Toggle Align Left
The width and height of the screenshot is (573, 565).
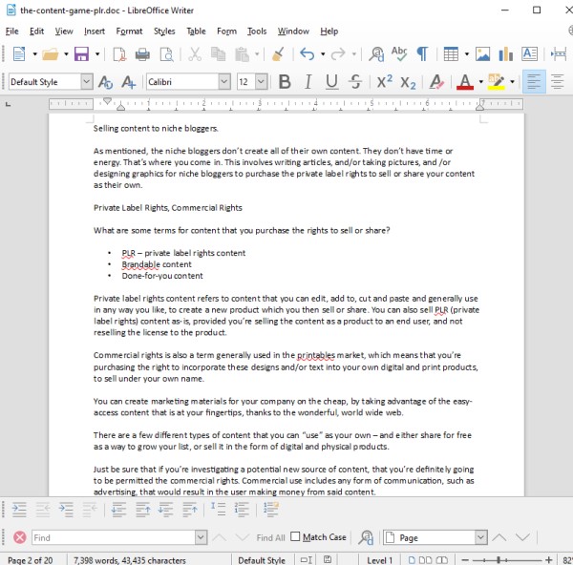pyautogui.click(x=534, y=82)
